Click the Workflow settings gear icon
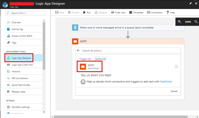 [x=8, y=107]
